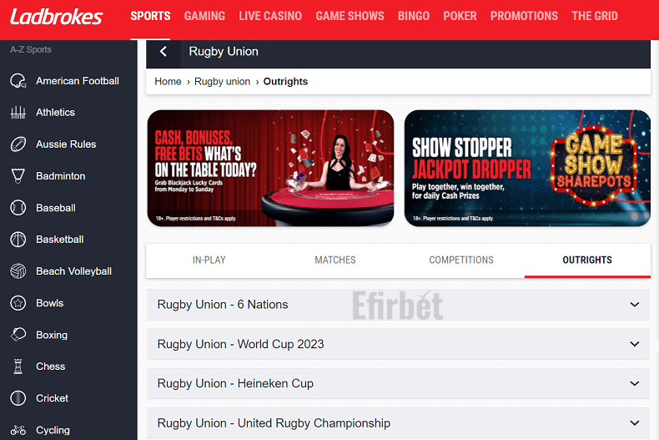The height and width of the screenshot is (440, 659).
Task: Expand the Rugby Union - 6 Nations chevron
Action: [x=635, y=305]
